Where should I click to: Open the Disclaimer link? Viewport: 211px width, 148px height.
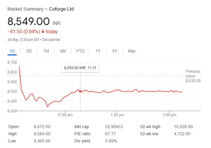click(x=52, y=39)
